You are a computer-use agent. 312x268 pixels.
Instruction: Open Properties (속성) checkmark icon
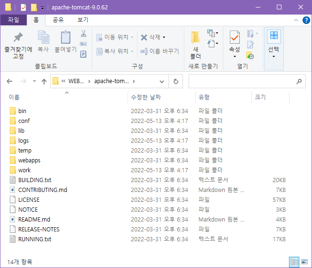tap(235, 38)
